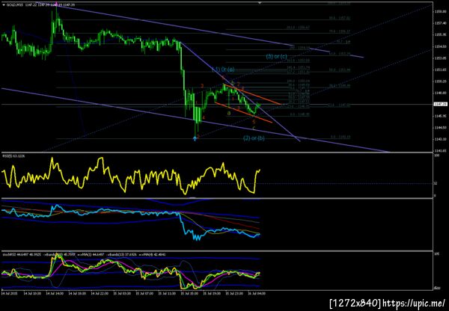Select the blue up-arrow marker at the price low

click(195, 138)
